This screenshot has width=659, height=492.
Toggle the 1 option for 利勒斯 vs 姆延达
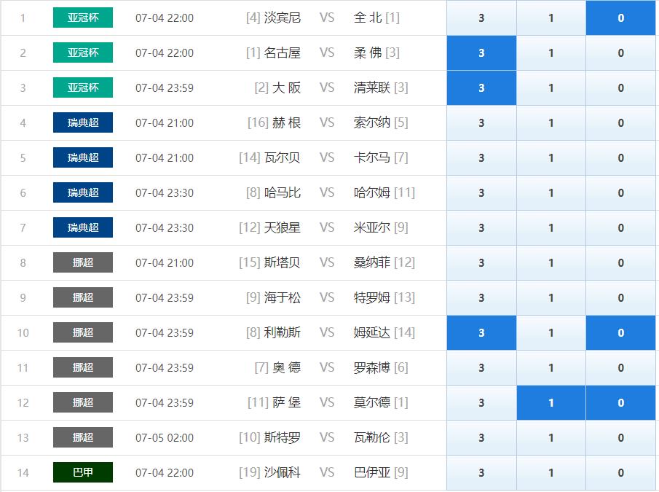tap(551, 332)
